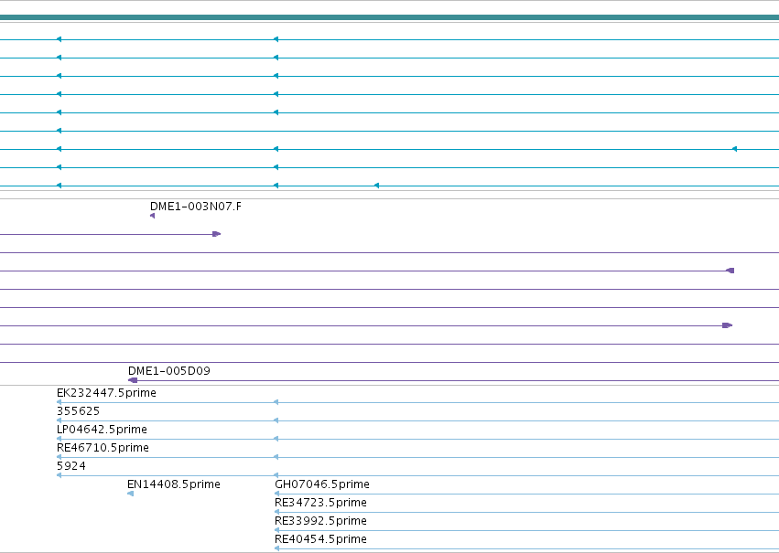Image resolution: width=779 pixels, height=553 pixels.
Task: Select the DME1-003N07.F feature label
Action: pos(196,207)
